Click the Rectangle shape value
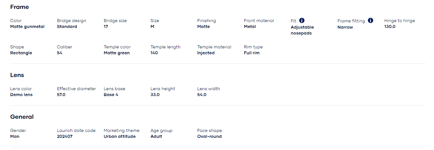The image size is (434, 150). coord(21,53)
